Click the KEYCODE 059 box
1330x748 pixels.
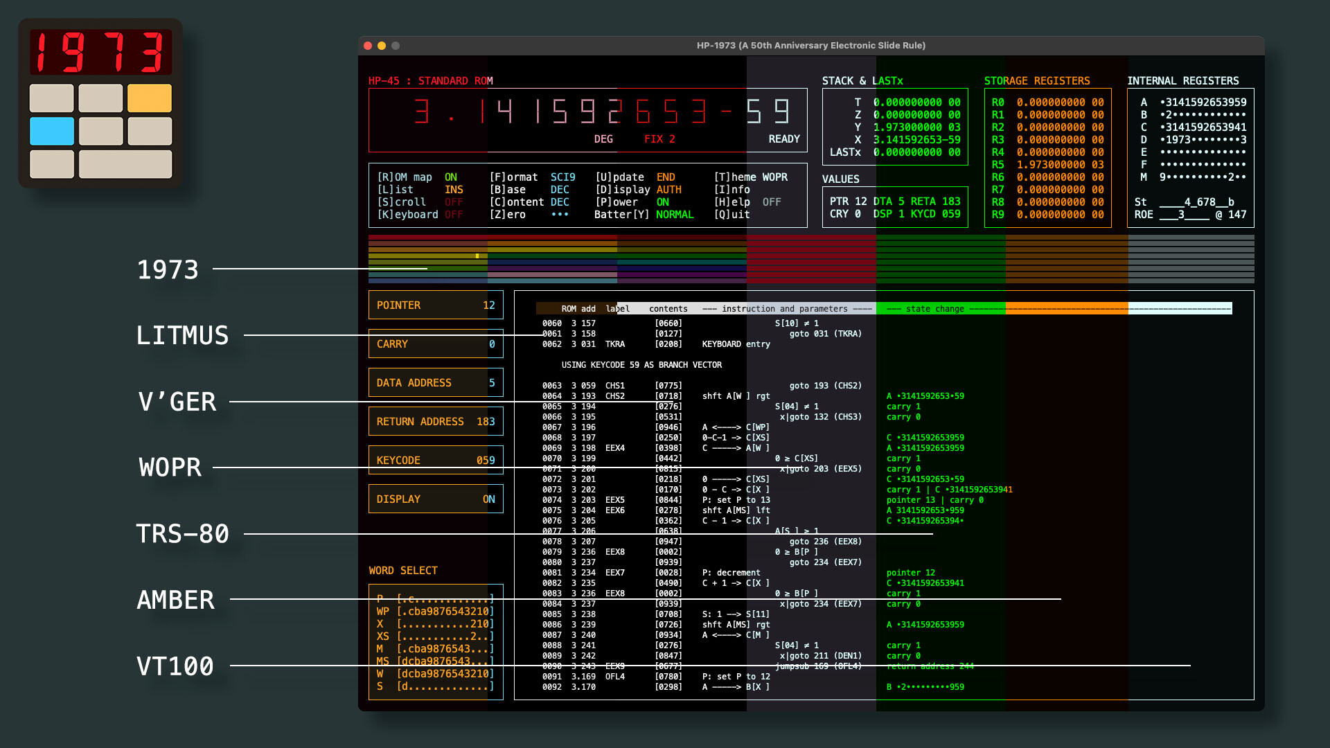click(x=436, y=460)
